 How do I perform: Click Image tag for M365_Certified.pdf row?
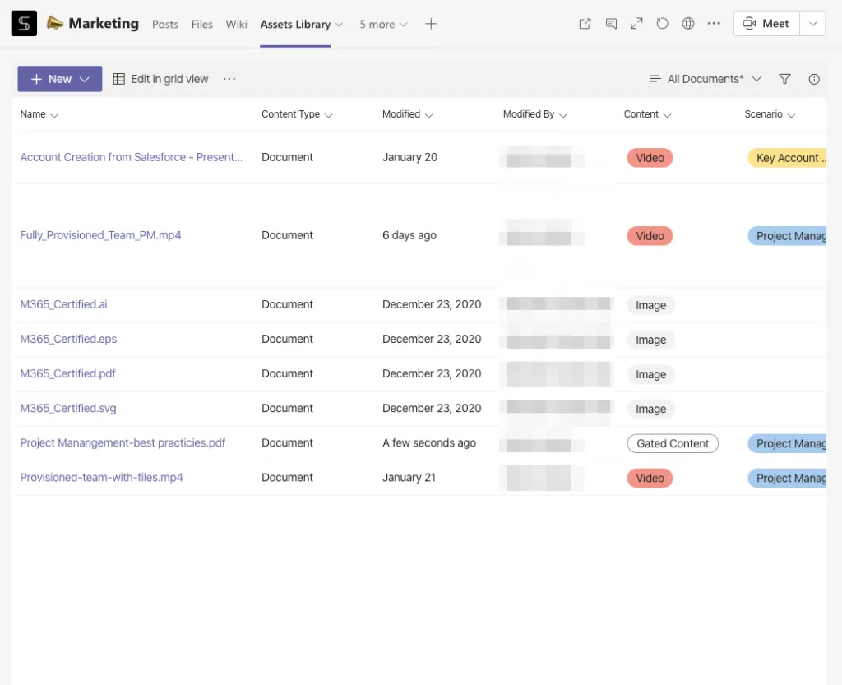pos(651,374)
